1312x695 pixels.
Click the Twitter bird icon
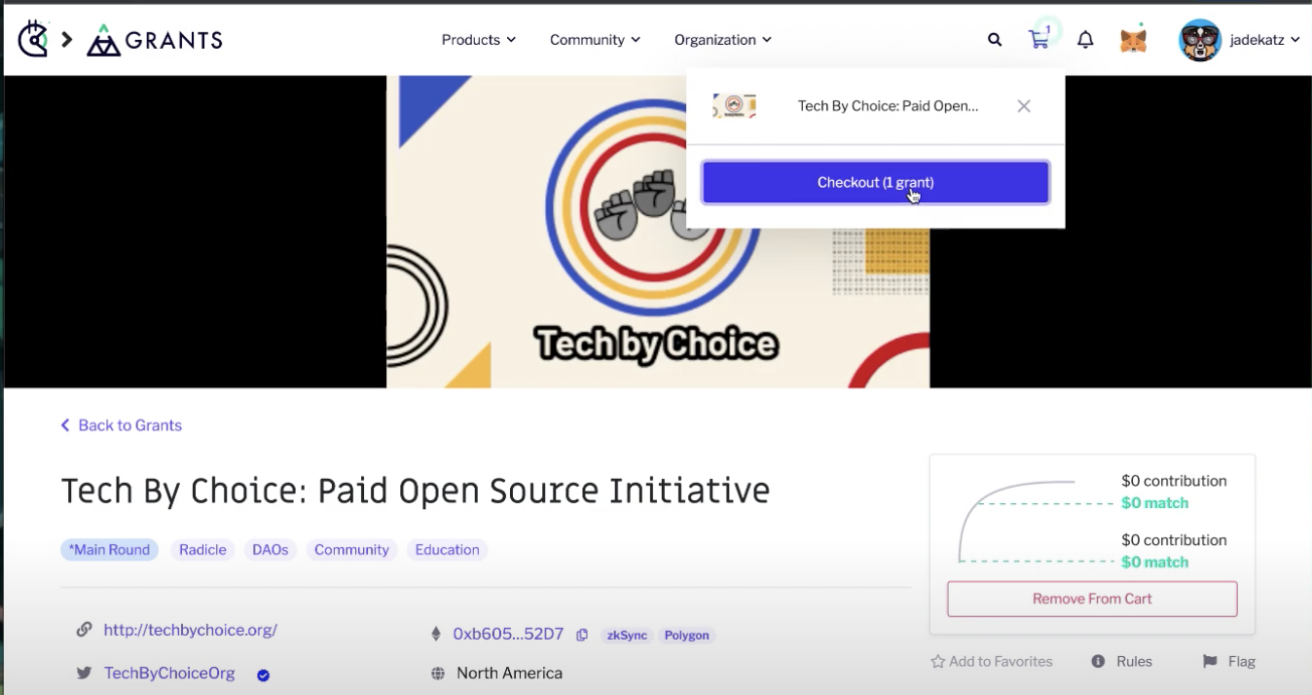click(x=85, y=673)
